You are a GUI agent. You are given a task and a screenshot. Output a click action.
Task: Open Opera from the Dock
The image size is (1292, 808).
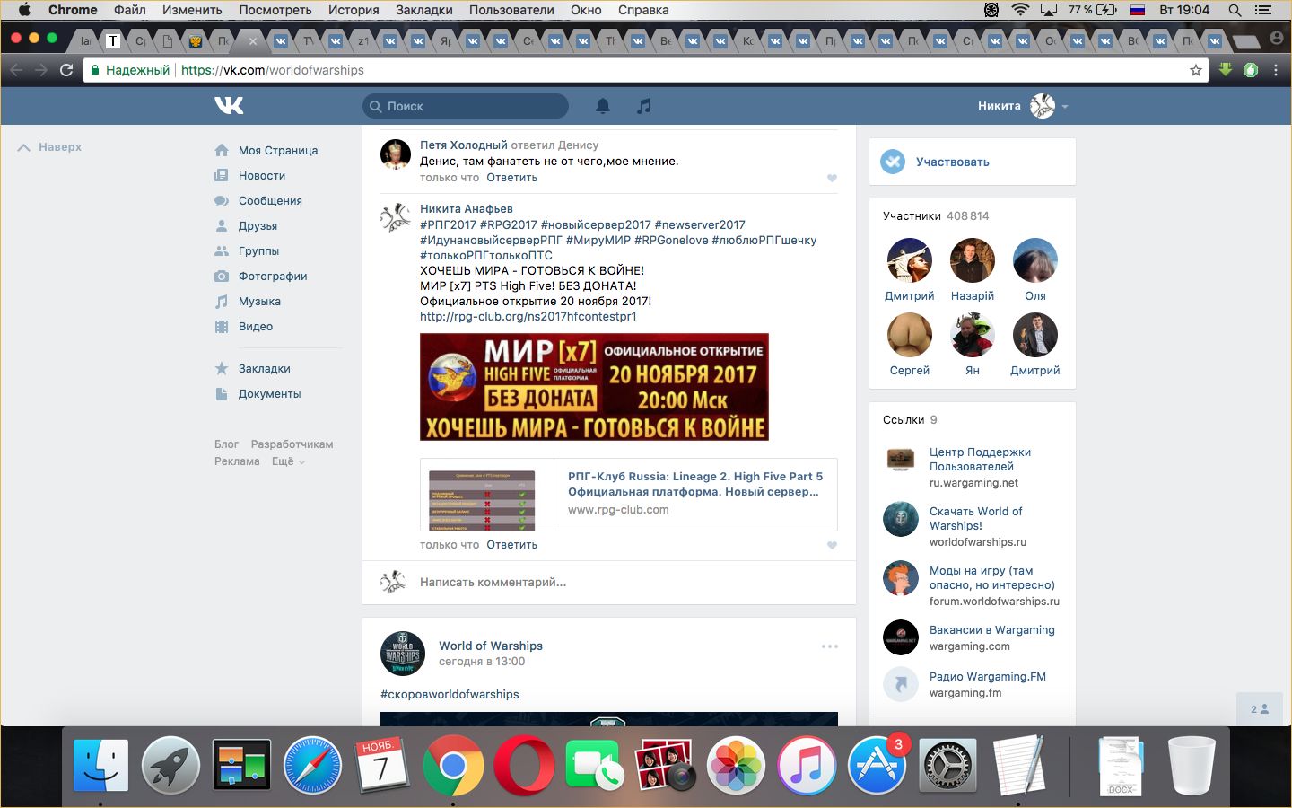click(x=524, y=766)
